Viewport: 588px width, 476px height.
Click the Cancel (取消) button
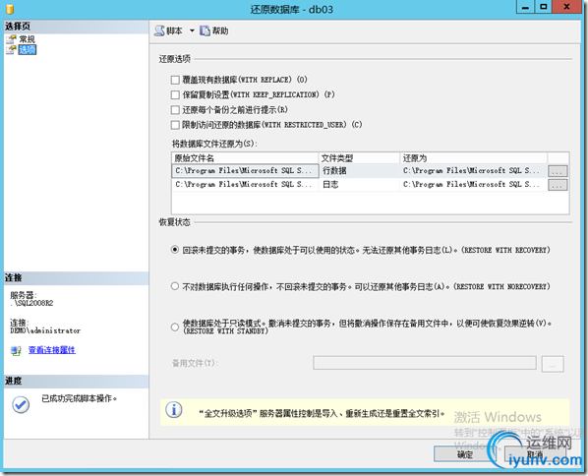(535, 454)
